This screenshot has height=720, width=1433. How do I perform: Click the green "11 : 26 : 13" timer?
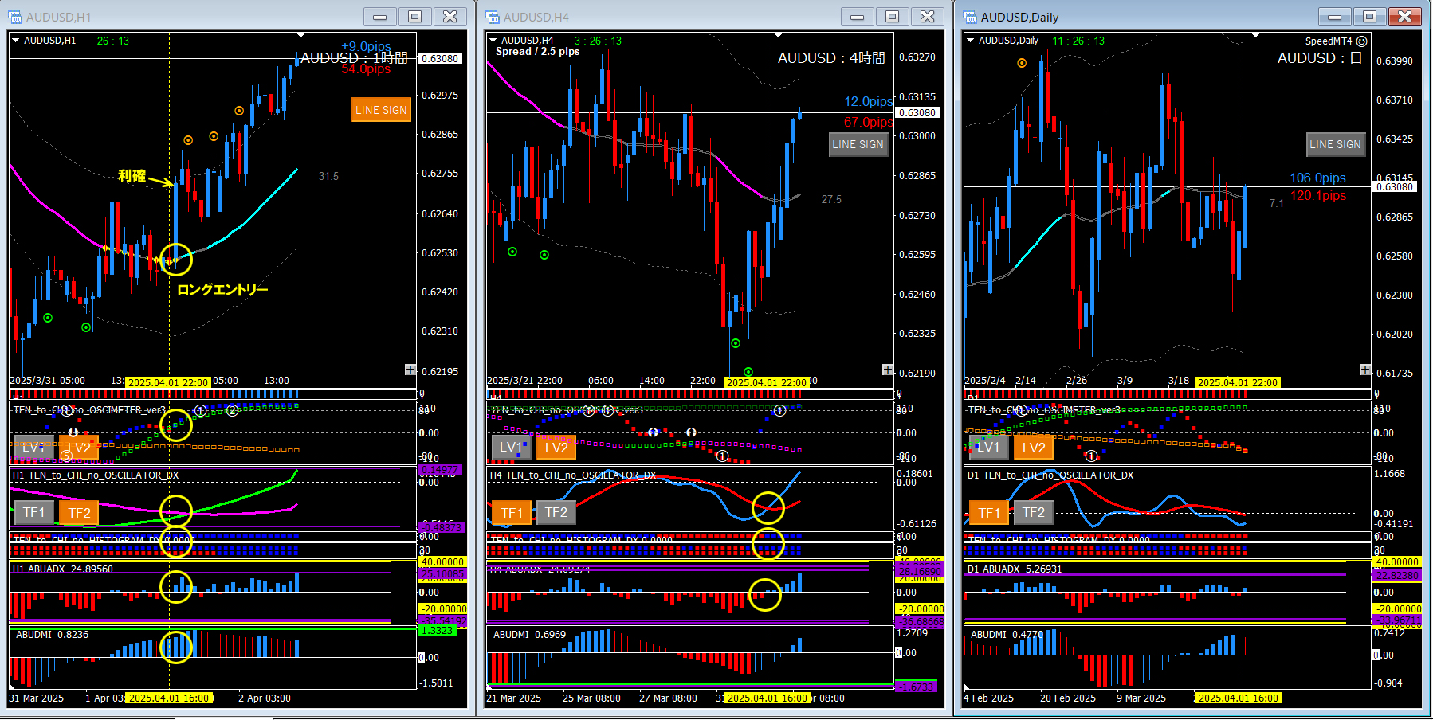pyautogui.click(x=1078, y=41)
